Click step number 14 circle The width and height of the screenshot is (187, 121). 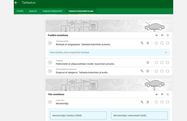click(x=50, y=71)
